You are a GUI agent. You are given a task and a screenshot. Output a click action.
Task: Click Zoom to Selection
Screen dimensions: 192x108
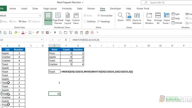click(137, 18)
